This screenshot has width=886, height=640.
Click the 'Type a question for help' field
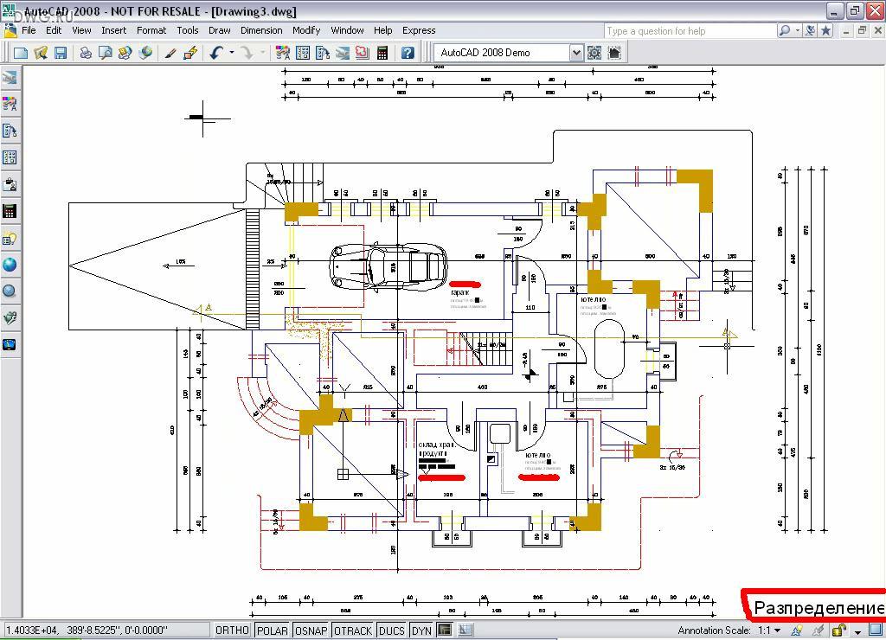[x=690, y=31]
